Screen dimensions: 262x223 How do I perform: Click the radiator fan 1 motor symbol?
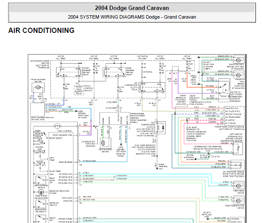239,60
